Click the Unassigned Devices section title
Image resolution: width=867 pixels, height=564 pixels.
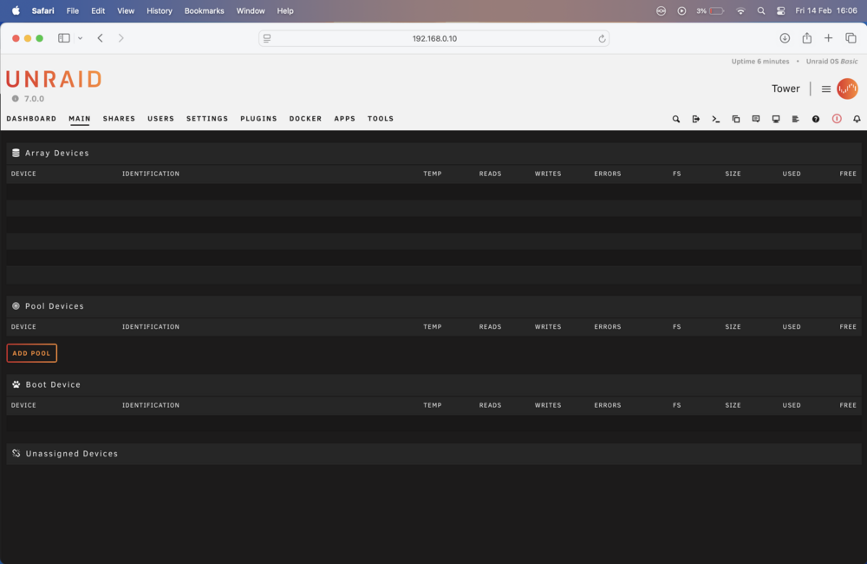coord(72,453)
